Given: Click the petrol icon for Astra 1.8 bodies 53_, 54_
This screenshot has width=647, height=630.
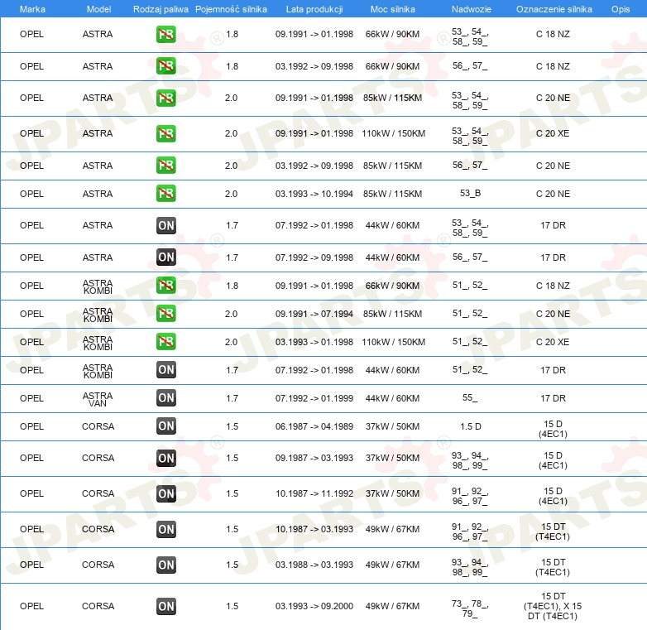Looking at the screenshot, I should tap(165, 34).
